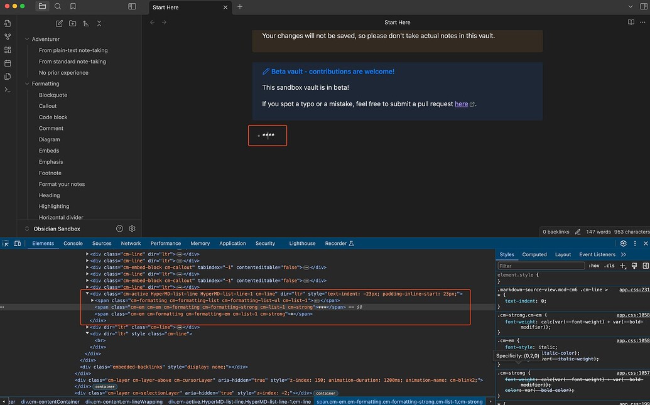Open quick switcher from ribbon

pyautogui.click(x=8, y=24)
